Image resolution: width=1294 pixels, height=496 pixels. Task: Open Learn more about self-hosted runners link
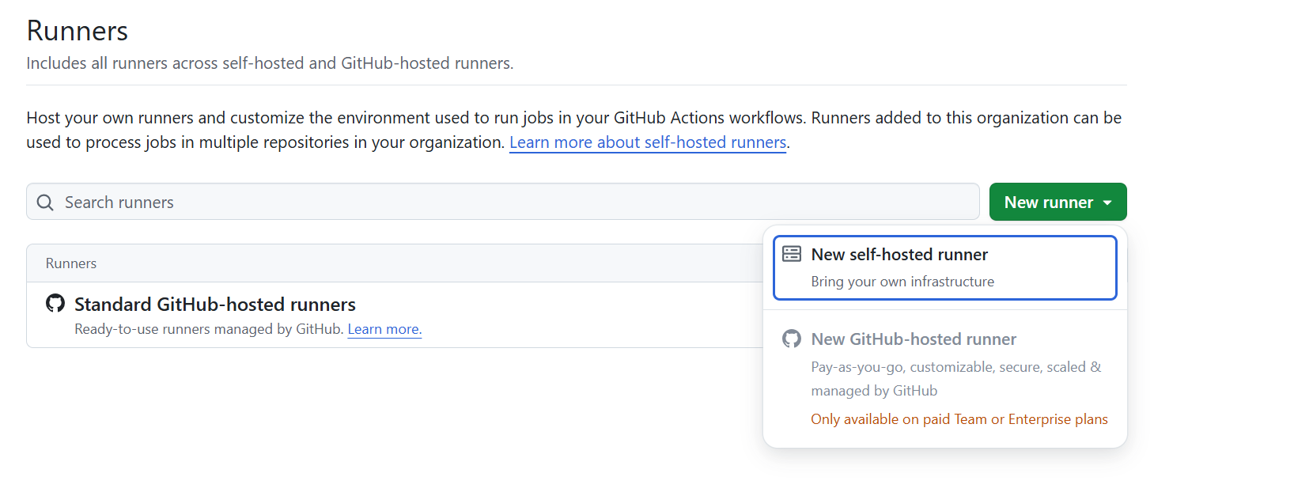pos(648,142)
